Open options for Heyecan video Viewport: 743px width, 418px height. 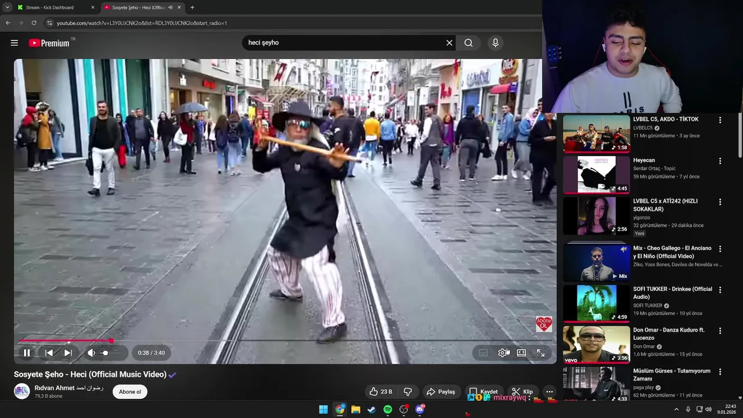(720, 161)
